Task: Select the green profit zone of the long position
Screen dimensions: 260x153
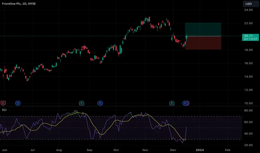Action: click(x=203, y=29)
